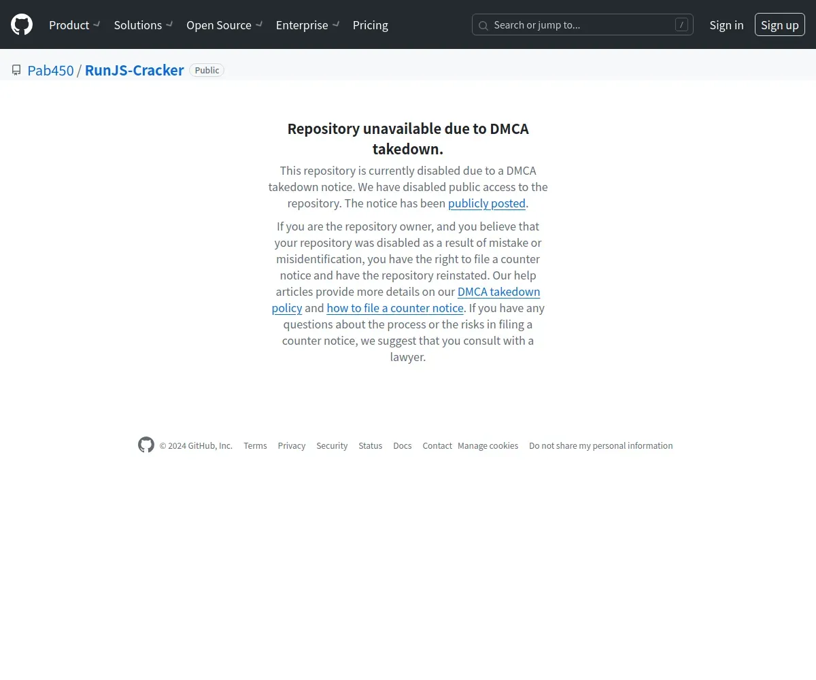Click Manage cookies in the footer
816x680 pixels.
488,445
